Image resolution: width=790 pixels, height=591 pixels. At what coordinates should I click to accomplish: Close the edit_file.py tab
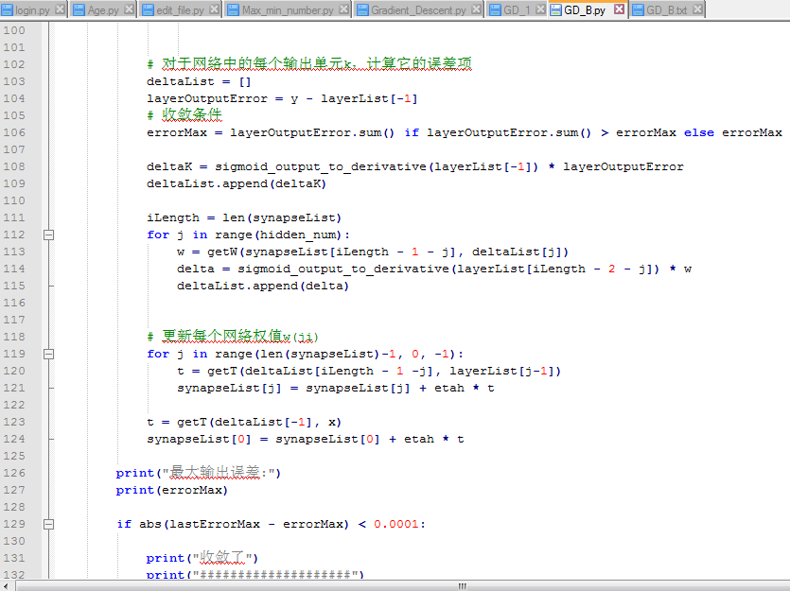[x=214, y=9]
